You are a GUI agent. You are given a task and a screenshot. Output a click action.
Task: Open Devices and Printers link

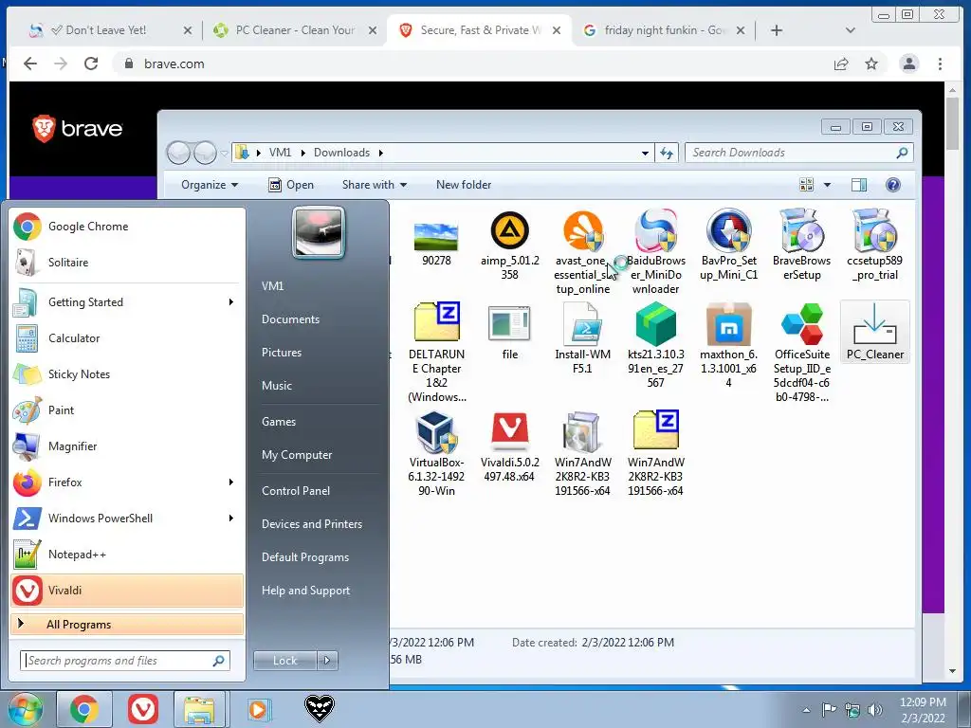click(x=312, y=524)
